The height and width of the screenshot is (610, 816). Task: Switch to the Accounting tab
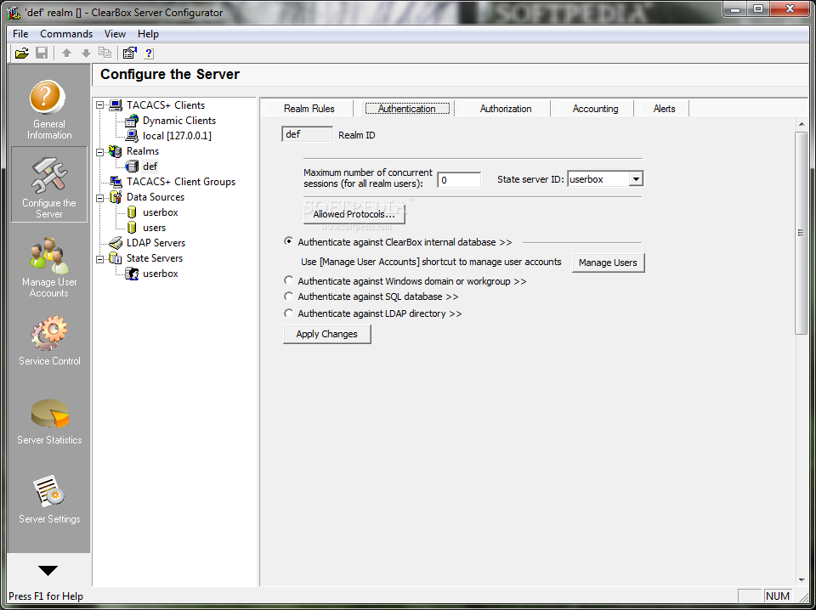coord(595,109)
